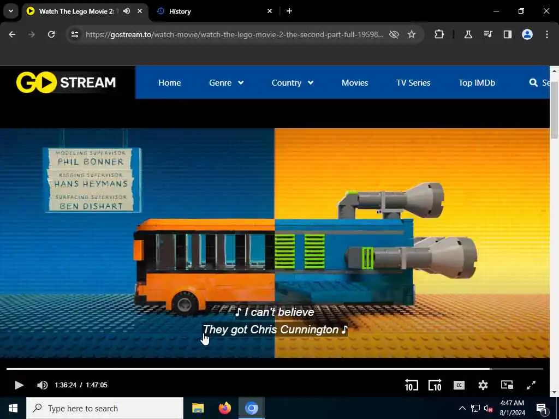The image size is (559, 419).
Task: Go forward in browser history
Action: (32, 34)
